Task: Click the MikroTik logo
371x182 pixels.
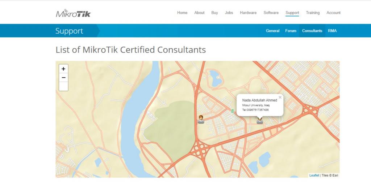Action: 73,13
